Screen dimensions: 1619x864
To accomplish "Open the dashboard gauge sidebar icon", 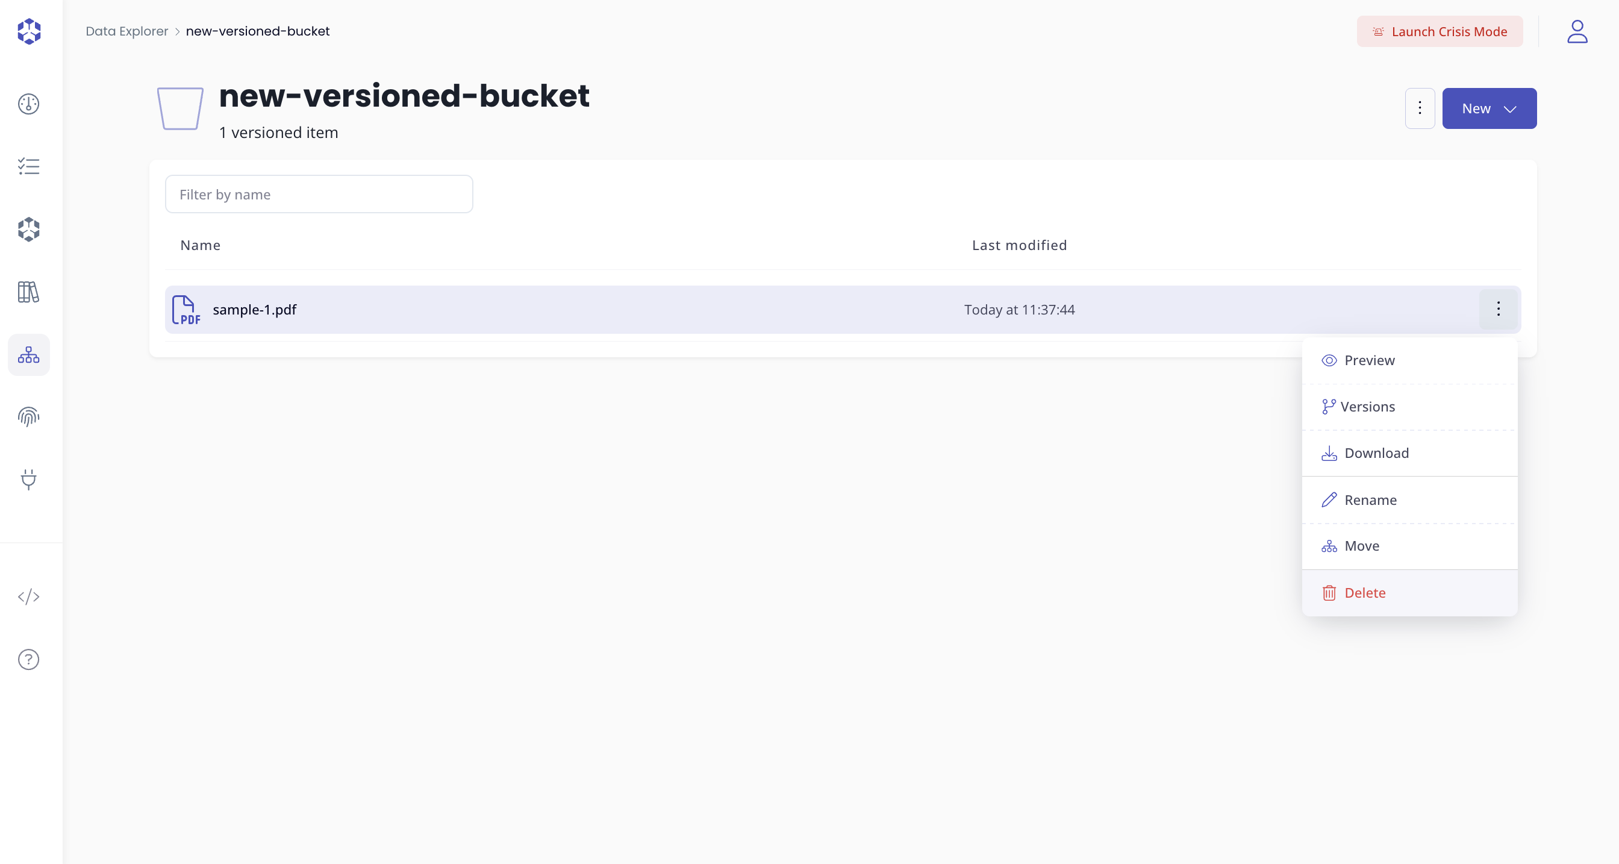I will (28, 104).
